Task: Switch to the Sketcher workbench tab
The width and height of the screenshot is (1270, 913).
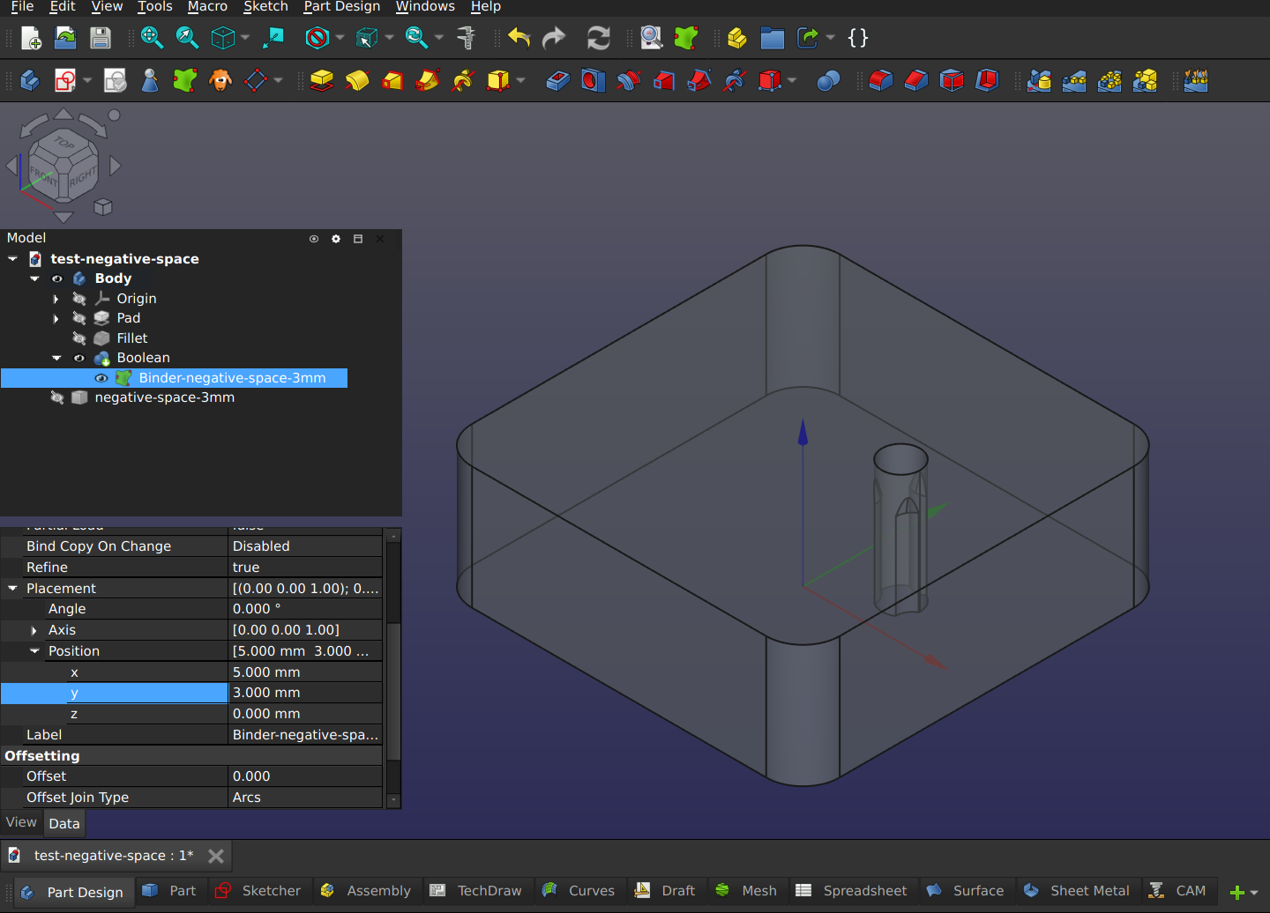Action: (x=258, y=891)
